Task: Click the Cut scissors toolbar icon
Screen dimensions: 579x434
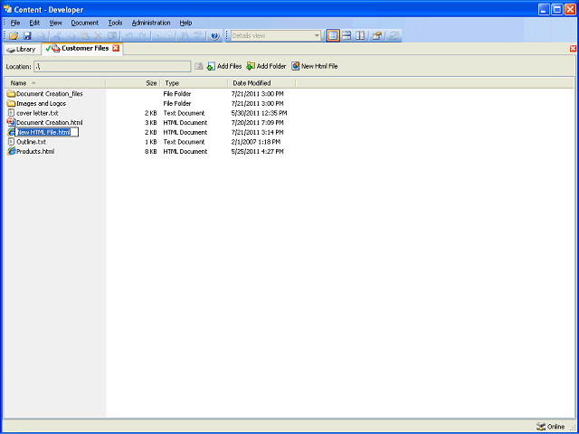Action: [x=57, y=36]
